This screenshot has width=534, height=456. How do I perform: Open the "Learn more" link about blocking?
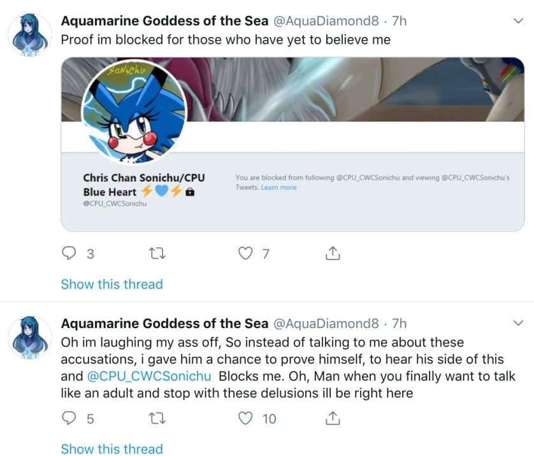pos(278,187)
